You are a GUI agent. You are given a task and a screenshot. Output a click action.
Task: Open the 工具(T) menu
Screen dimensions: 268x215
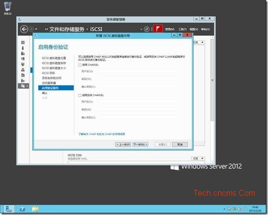183,29
